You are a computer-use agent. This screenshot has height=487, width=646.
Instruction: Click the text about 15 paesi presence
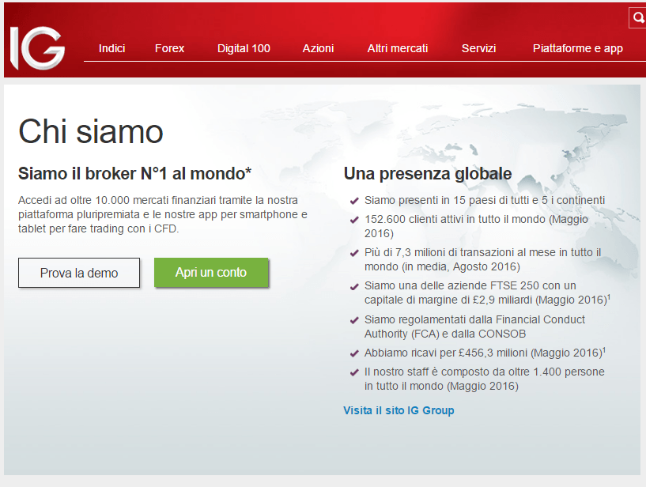[485, 200]
